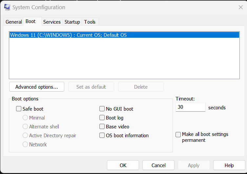This screenshot has width=247, height=174.
Task: Click the Timeout seconds input field
Action: pos(190,107)
